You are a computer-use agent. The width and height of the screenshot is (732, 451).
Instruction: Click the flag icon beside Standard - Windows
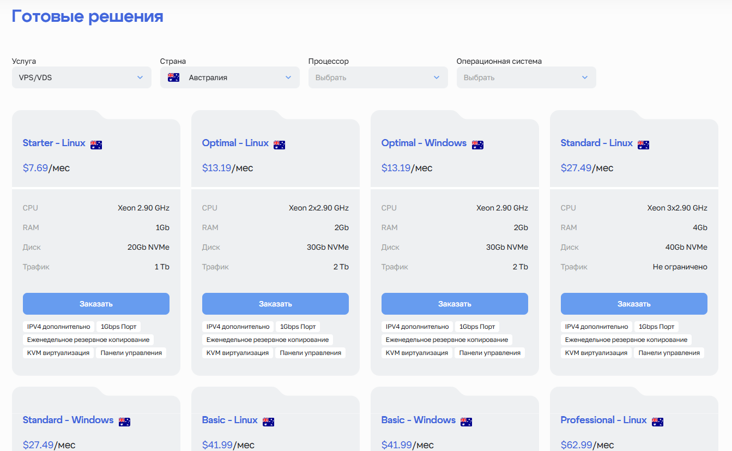(124, 422)
